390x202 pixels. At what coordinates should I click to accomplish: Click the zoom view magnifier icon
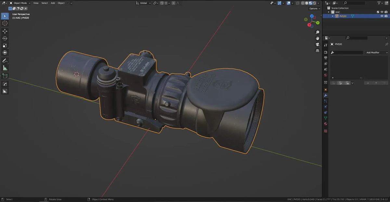(318, 32)
